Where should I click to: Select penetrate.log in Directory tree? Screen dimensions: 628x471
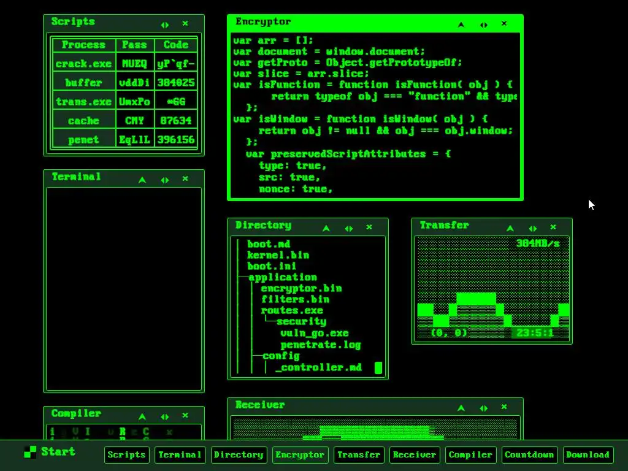(320, 345)
